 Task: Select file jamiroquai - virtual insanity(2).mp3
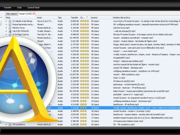point(129,84)
